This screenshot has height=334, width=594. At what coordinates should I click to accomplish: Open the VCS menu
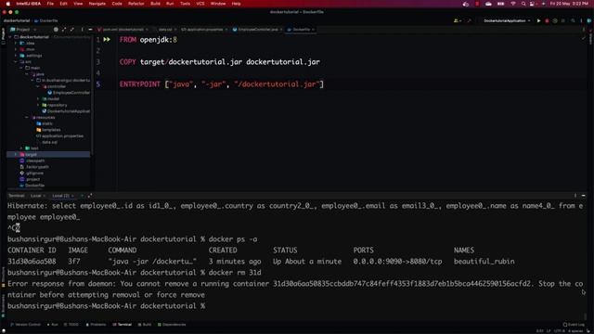point(200,4)
